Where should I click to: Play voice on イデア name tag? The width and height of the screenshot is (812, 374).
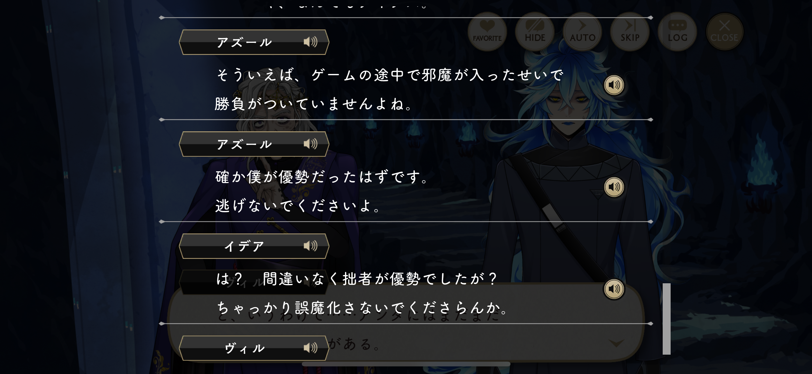310,246
